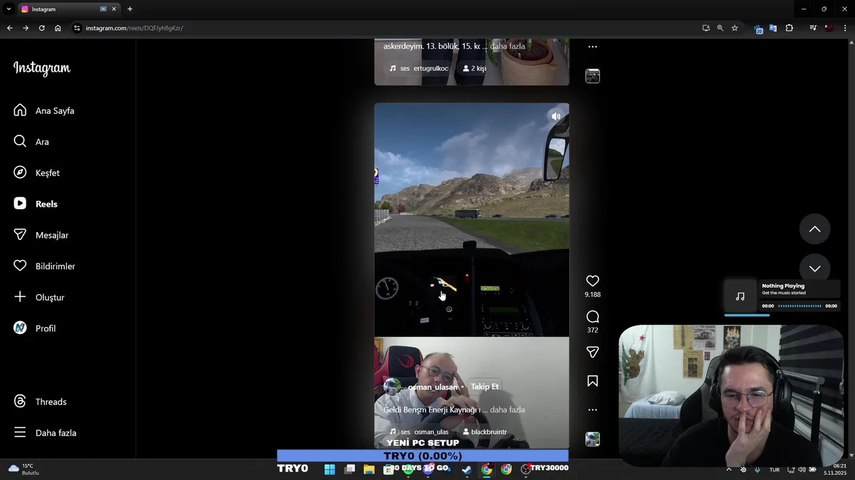Viewport: 855px width, 480px height.
Task: Open the Ara search panel
Action: click(x=32, y=141)
